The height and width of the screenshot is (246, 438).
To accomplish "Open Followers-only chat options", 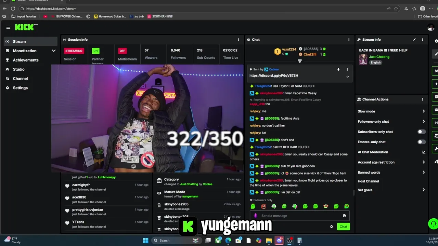I will click(391, 122).
